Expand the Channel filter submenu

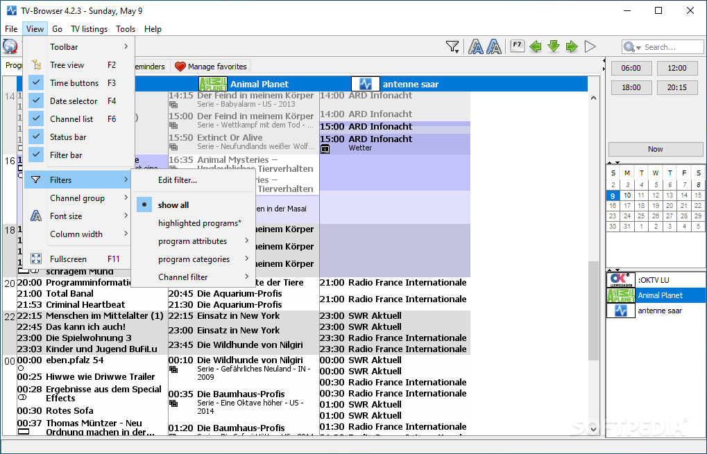tap(192, 277)
